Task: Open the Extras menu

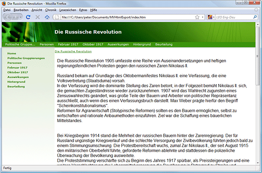Action: tap(83, 10)
